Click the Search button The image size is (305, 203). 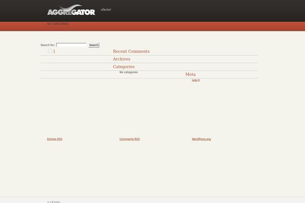coord(94,45)
